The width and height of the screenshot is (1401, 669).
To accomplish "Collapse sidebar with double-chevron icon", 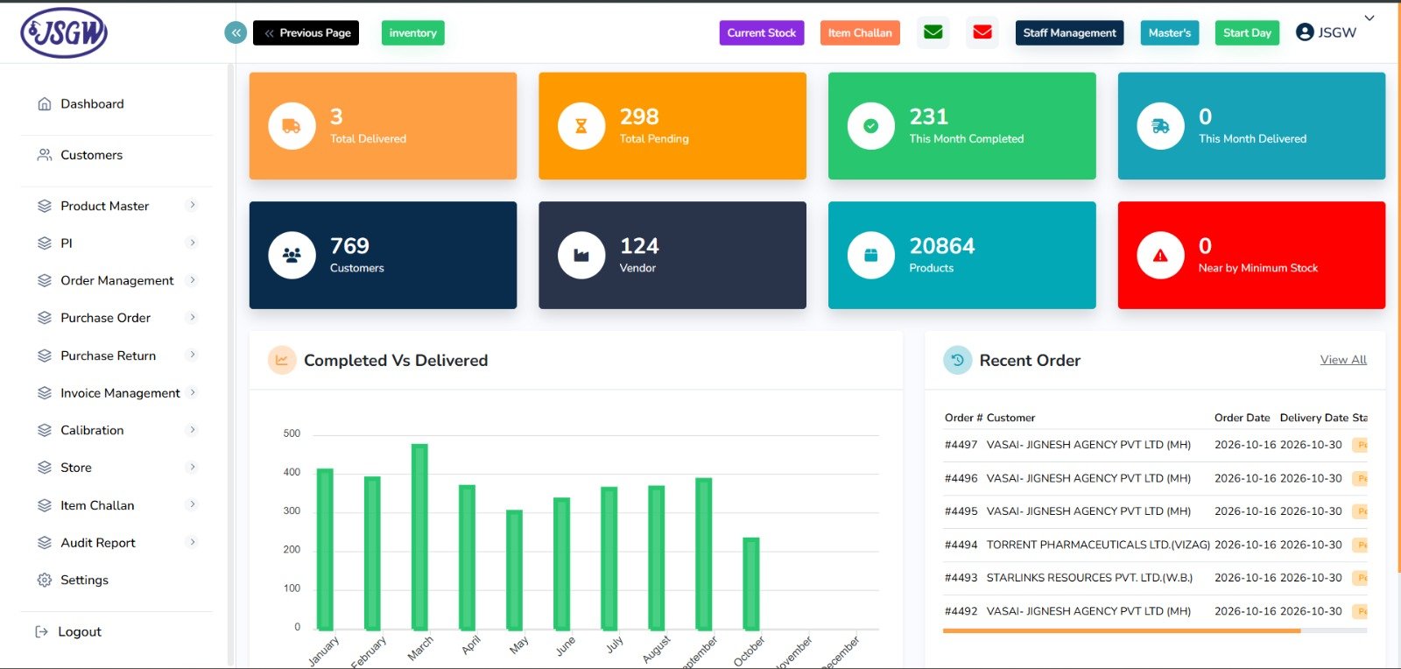I will click(236, 32).
